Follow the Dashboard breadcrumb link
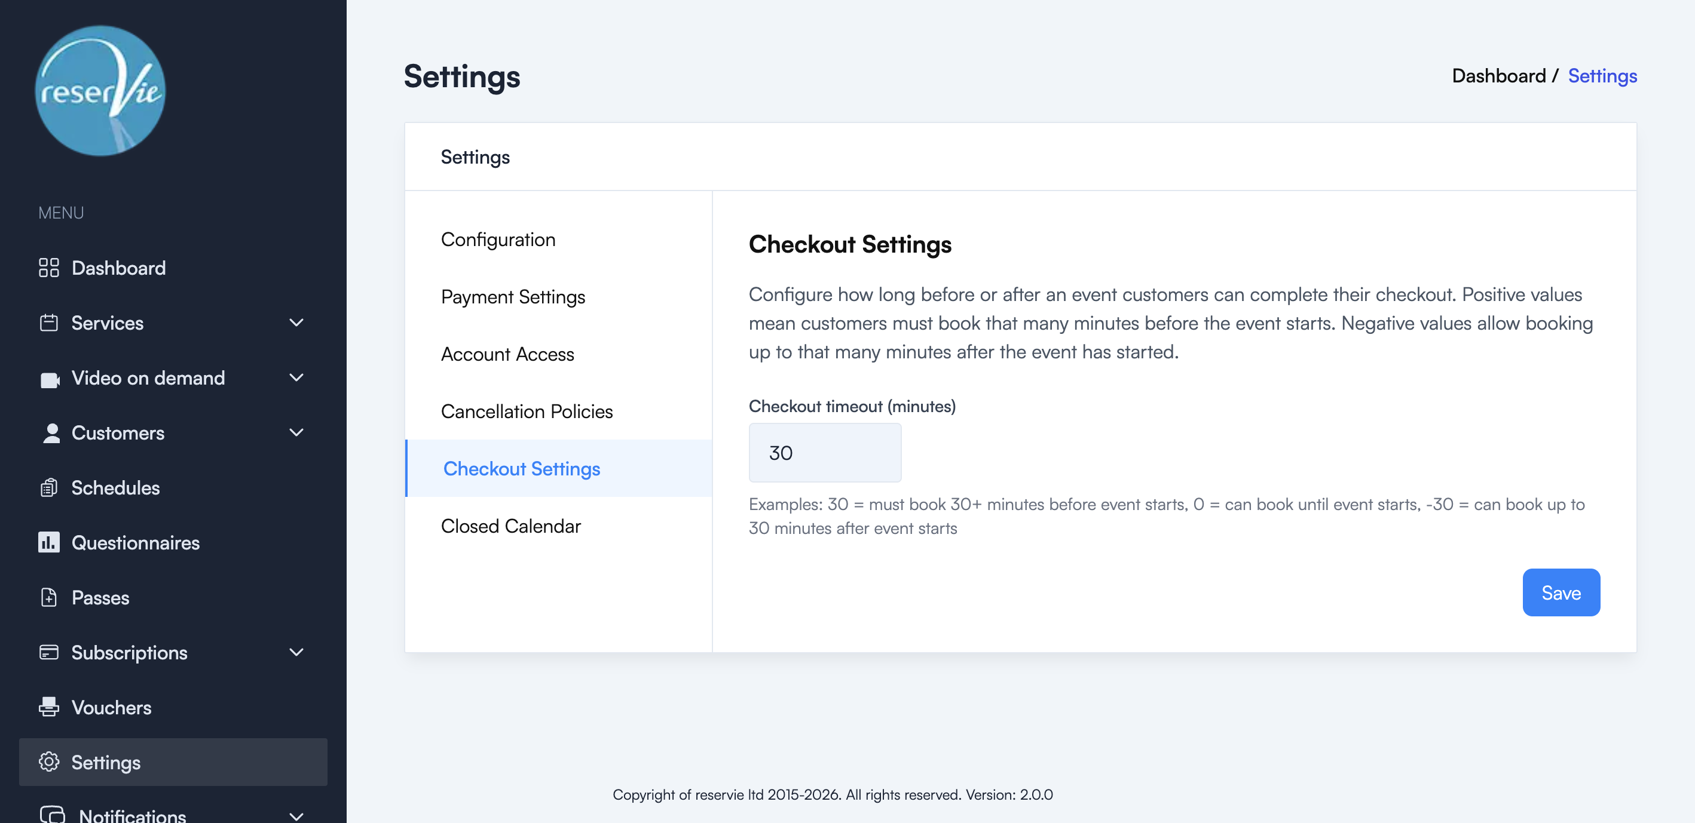Screen dimensions: 1695x823 1500,76
